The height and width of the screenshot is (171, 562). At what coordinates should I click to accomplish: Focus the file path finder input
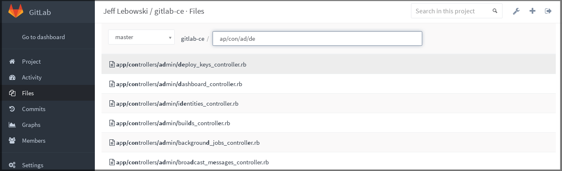317,39
